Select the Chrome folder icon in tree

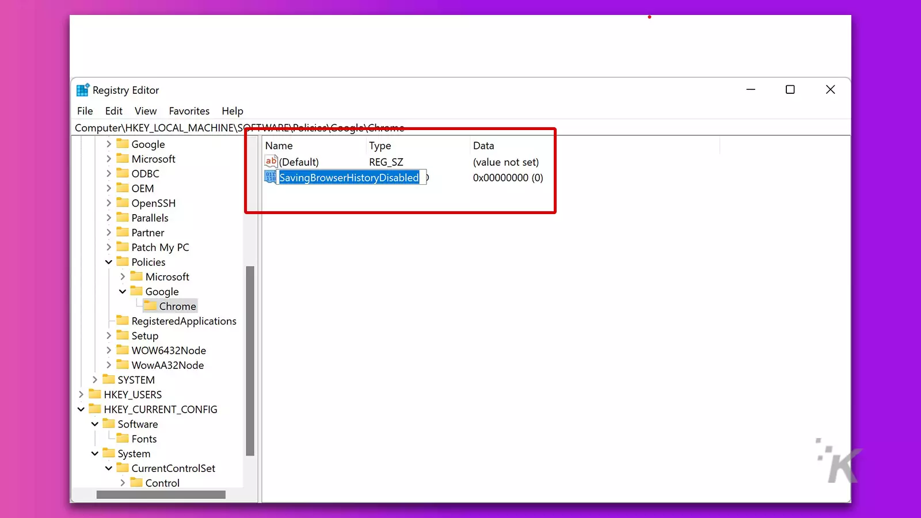tap(150, 306)
